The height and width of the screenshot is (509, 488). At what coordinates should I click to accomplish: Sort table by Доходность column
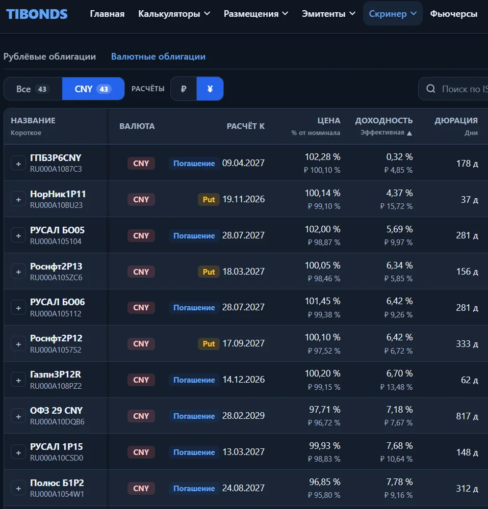[383, 126]
